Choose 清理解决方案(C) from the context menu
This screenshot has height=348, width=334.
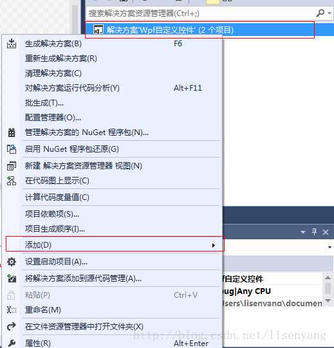tap(53, 73)
